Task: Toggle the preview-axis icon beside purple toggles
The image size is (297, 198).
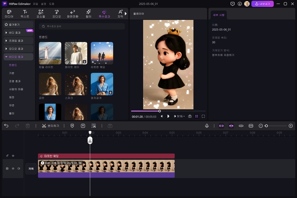Action: click(x=241, y=126)
